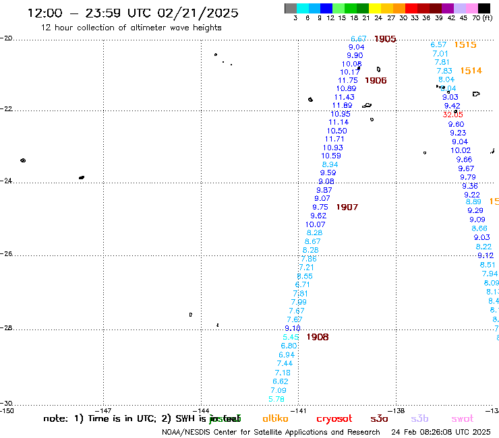Click the 1906 time label
Image resolution: width=499 pixels, height=438 pixels.
(376, 80)
